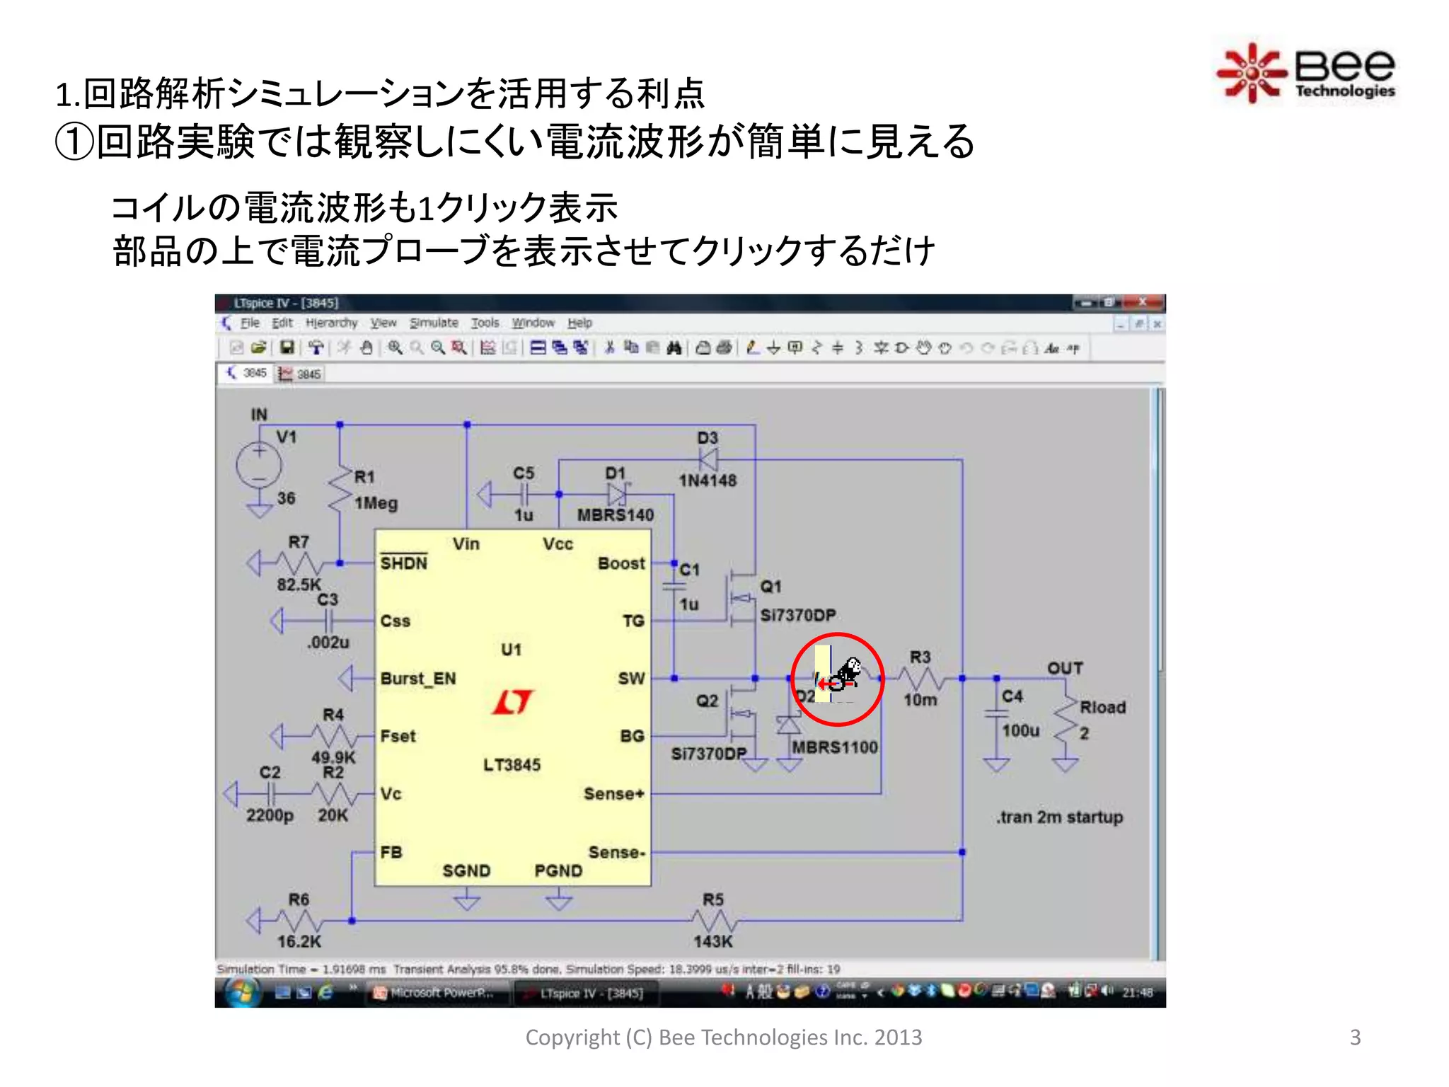Open the View menu
Screen dimensions: 1449x1087
pyautogui.click(x=383, y=323)
